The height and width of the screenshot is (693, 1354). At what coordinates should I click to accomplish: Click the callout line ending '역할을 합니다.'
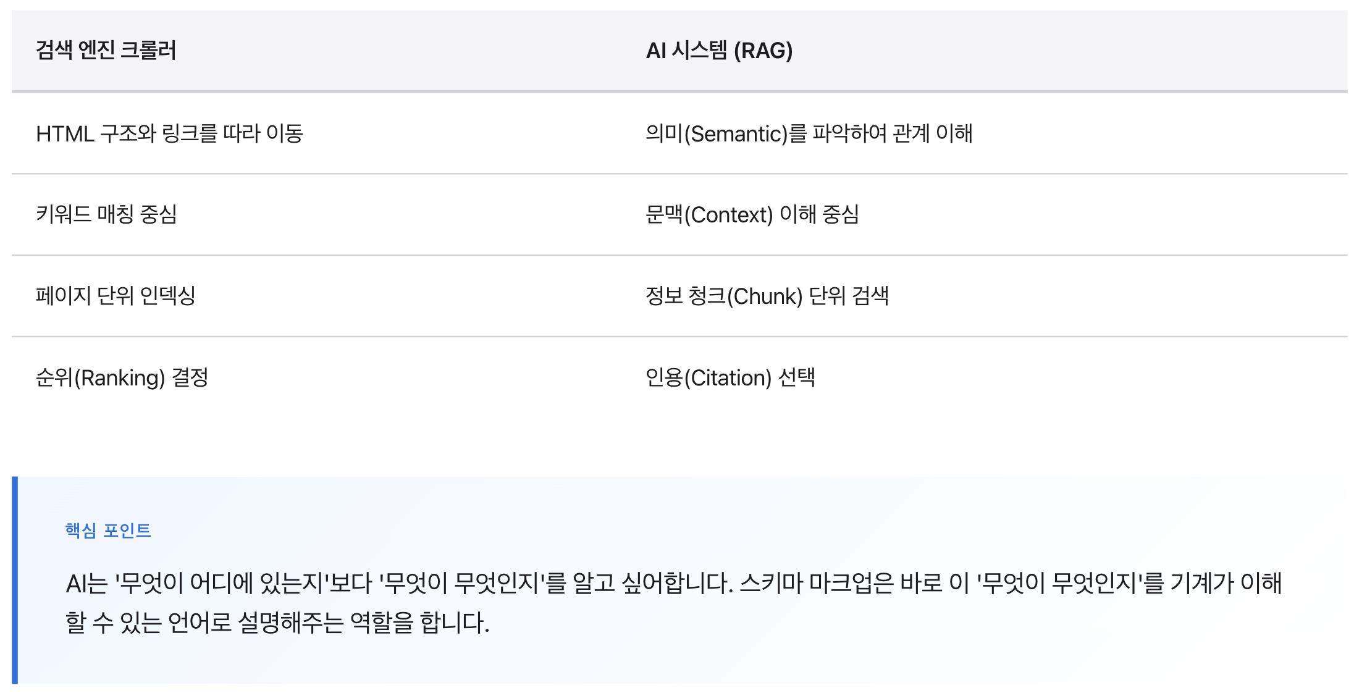[x=277, y=622]
